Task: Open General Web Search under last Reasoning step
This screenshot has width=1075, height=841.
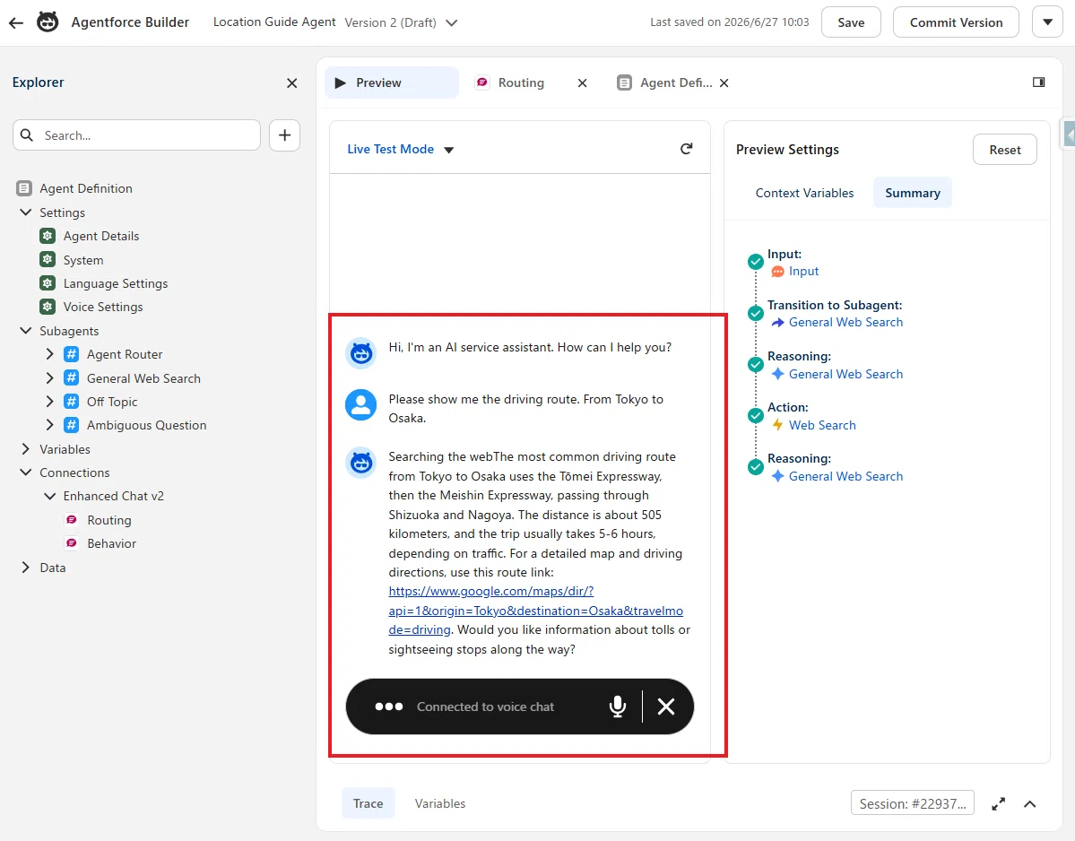Action: coord(845,476)
